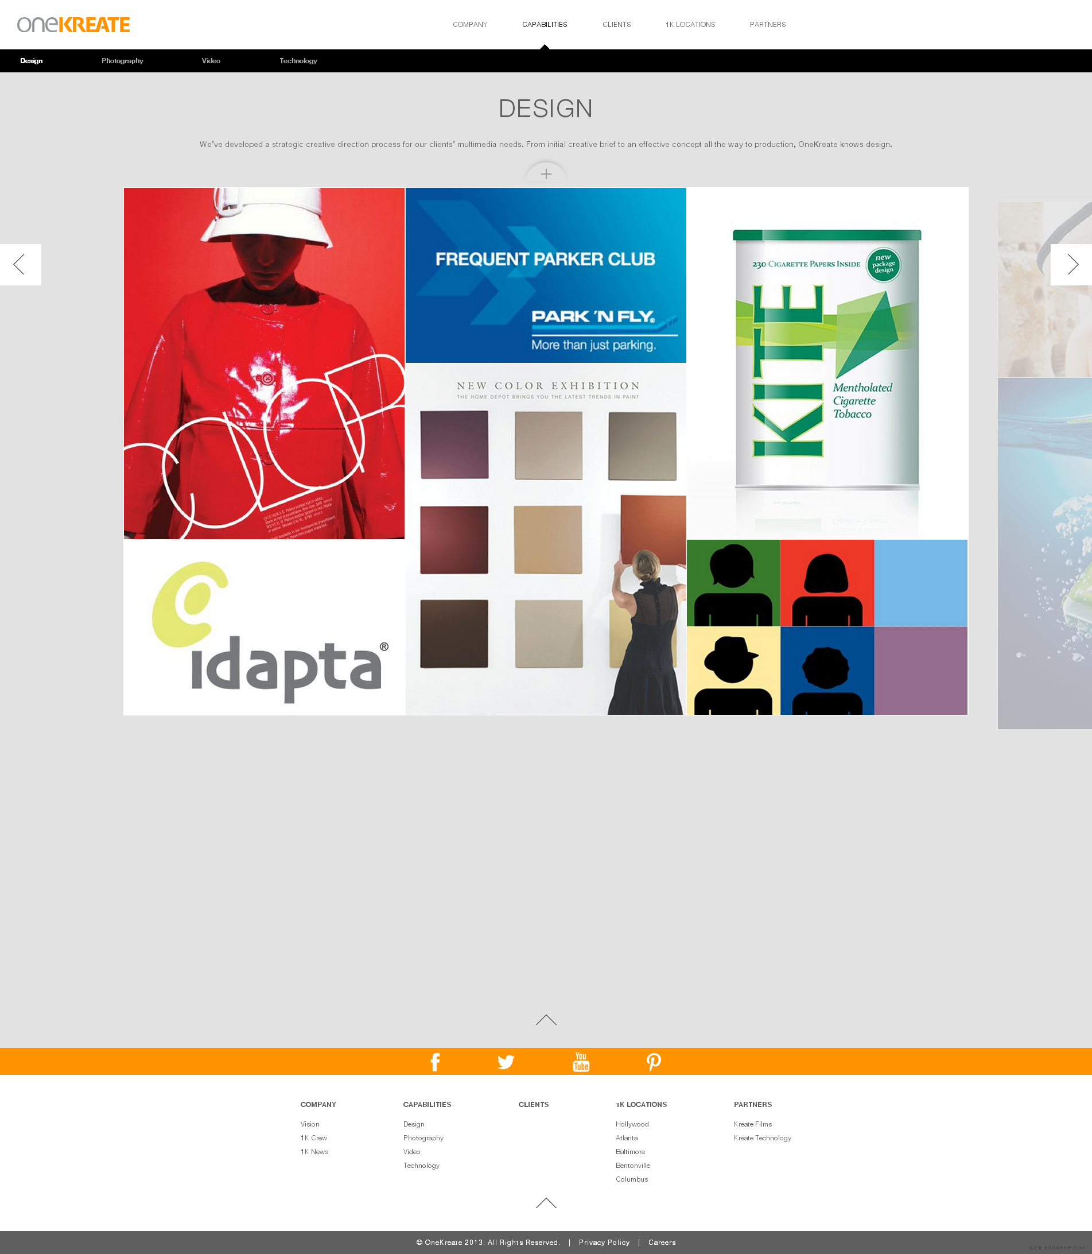Open the 1K Crew footer link

point(314,1138)
